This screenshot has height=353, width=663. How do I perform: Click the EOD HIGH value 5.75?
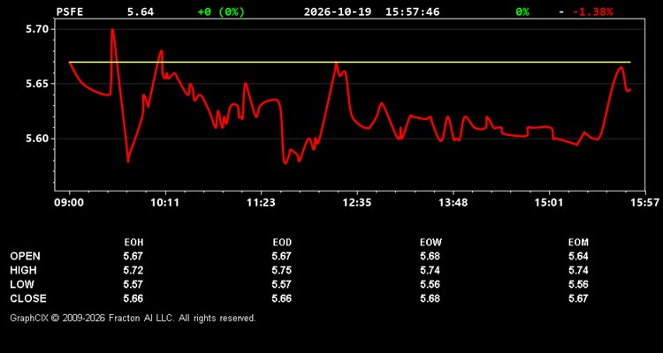click(282, 270)
